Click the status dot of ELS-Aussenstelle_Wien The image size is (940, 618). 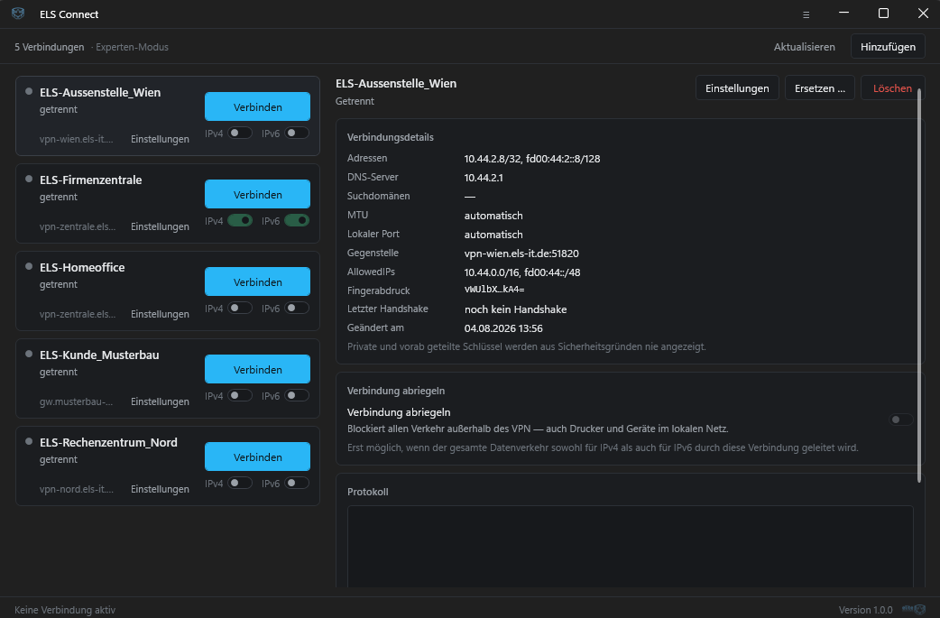(28, 92)
